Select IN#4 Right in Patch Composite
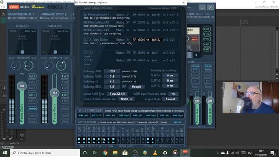The width and height of the screenshot is (279, 157). 150,116
